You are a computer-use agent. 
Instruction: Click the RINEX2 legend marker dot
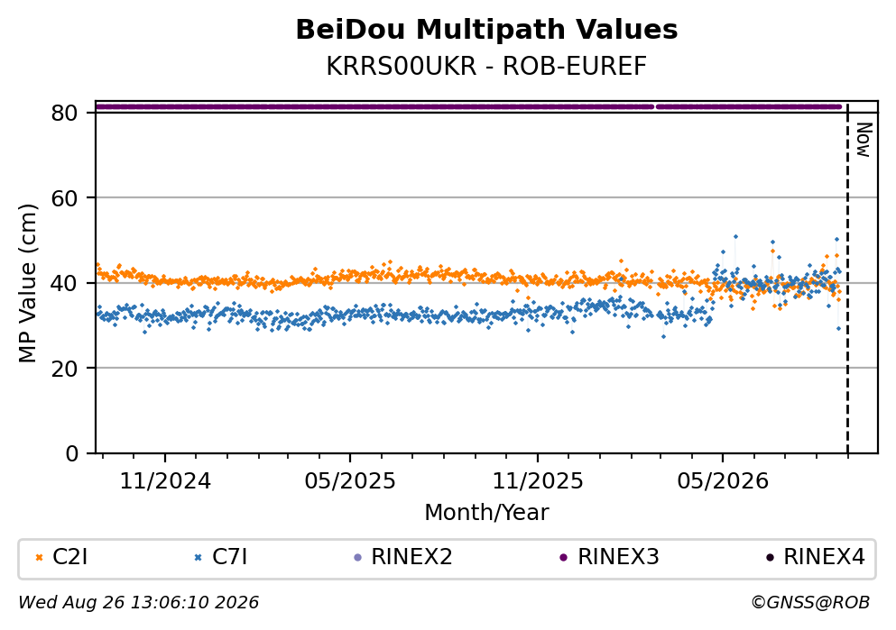click(358, 558)
